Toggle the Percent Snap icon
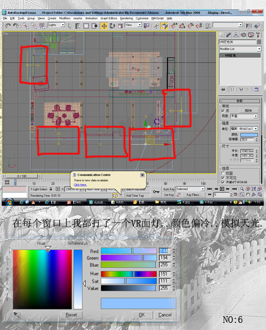The width and height of the screenshot is (266, 330). [191, 26]
